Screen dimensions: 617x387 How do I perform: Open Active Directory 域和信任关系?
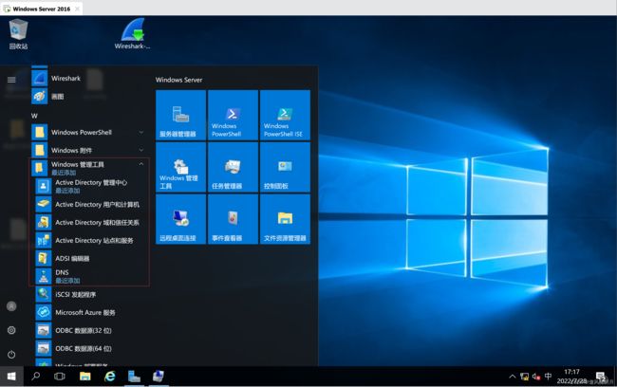point(90,223)
